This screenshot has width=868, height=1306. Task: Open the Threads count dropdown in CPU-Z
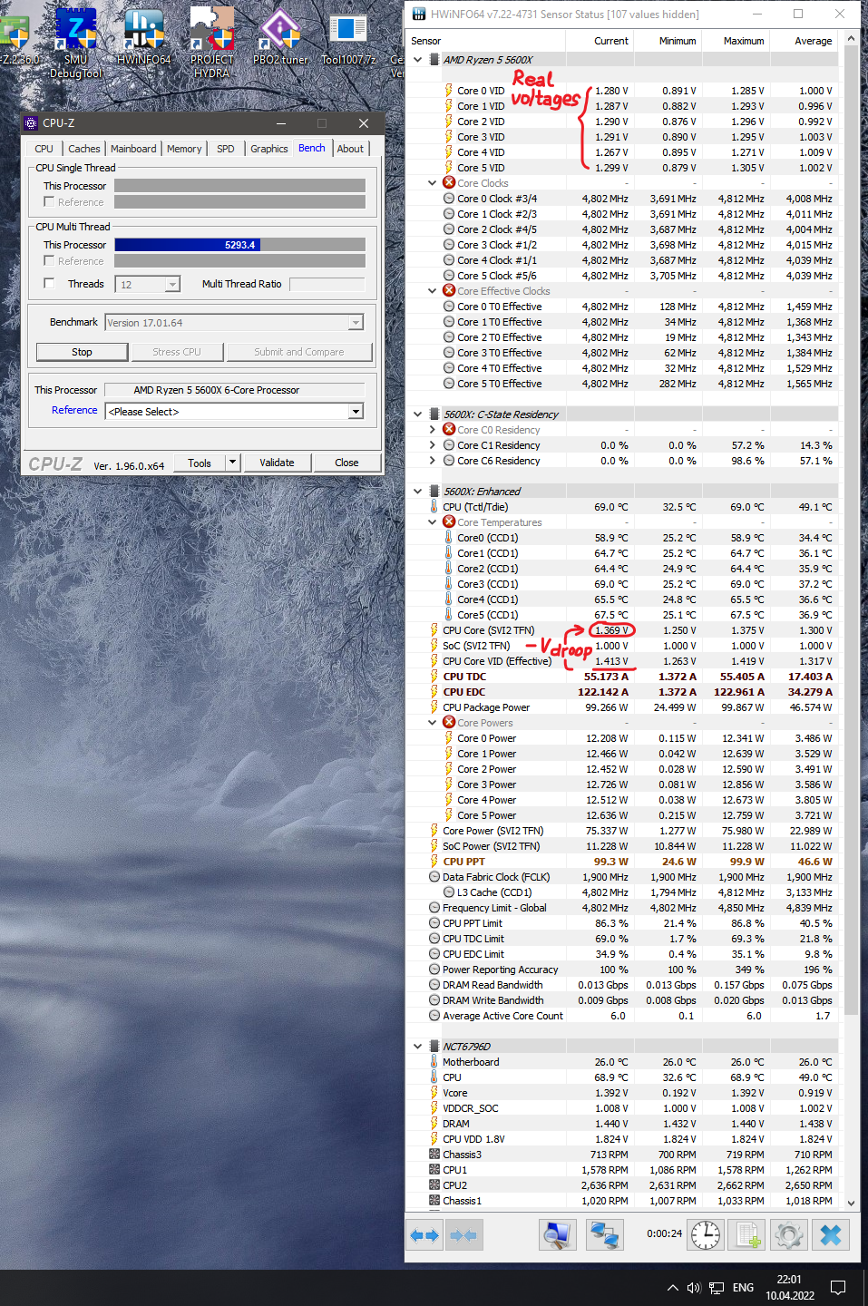click(x=172, y=285)
